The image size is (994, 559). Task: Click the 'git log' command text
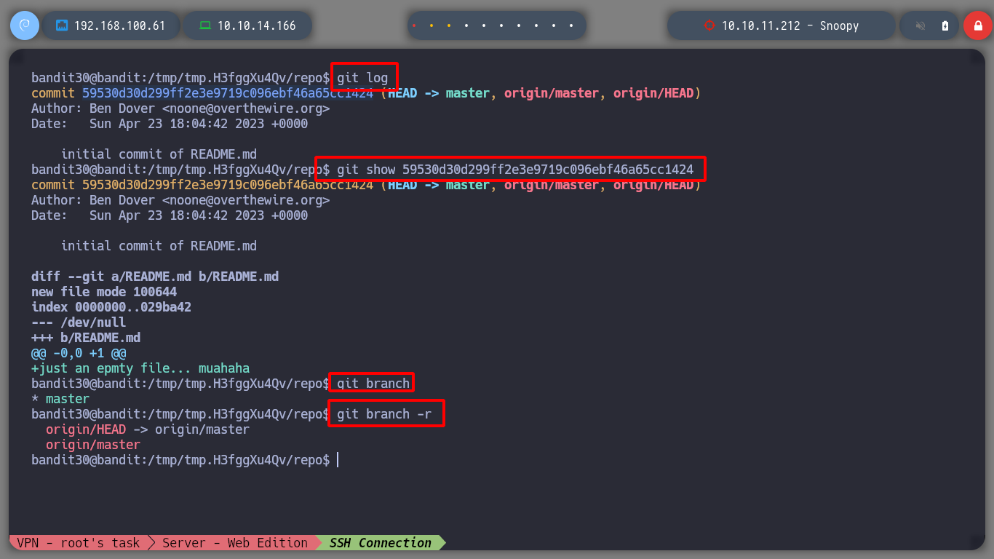362,78
